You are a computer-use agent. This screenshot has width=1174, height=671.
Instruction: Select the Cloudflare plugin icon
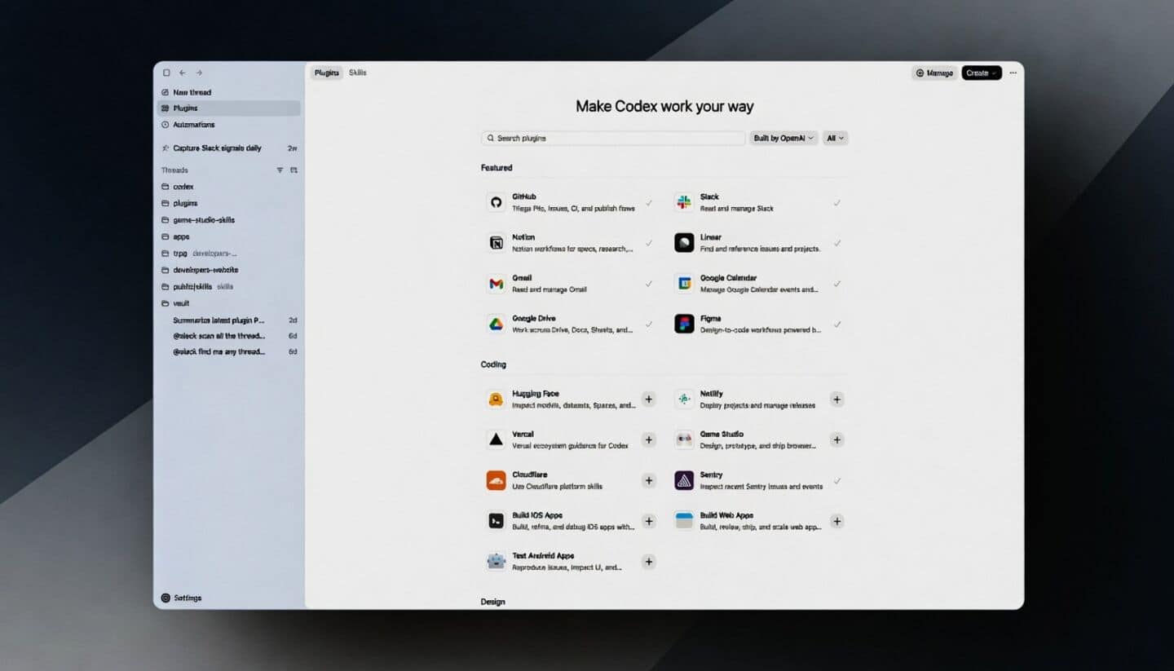point(496,481)
